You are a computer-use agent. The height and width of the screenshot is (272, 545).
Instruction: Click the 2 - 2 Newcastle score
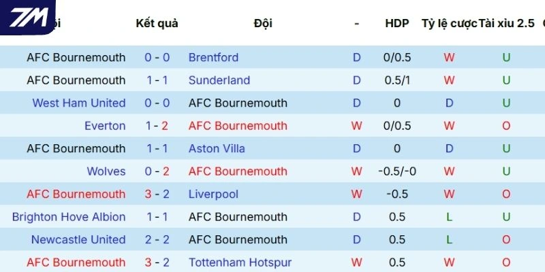157,240
